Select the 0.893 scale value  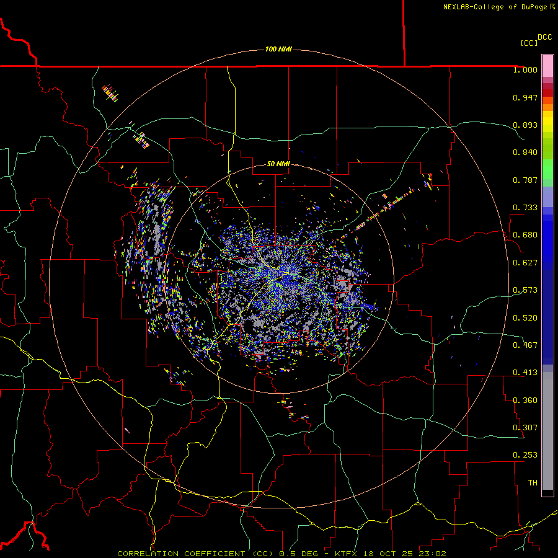tap(525, 125)
